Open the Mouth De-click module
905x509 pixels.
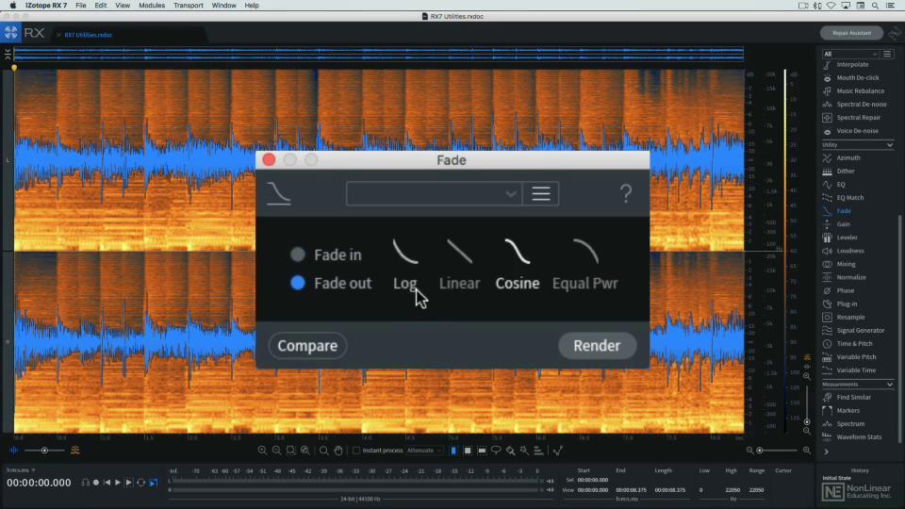point(858,78)
